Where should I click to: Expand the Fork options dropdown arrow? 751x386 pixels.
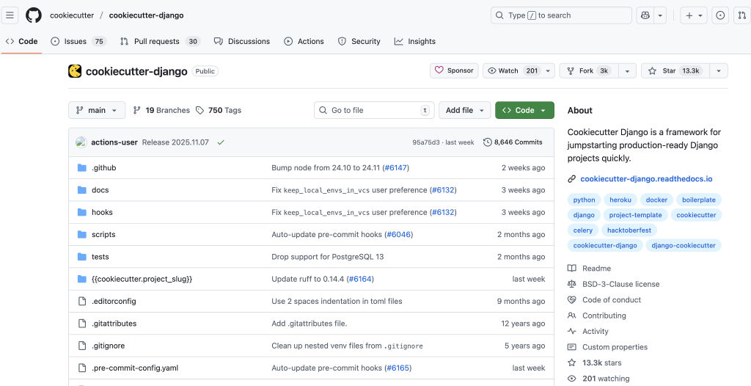[627, 70]
